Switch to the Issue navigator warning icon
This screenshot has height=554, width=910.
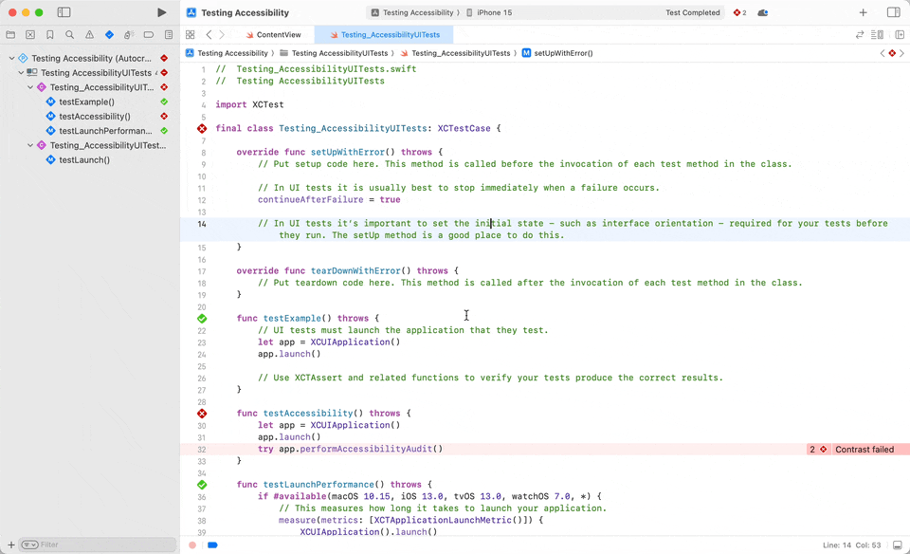pos(90,35)
